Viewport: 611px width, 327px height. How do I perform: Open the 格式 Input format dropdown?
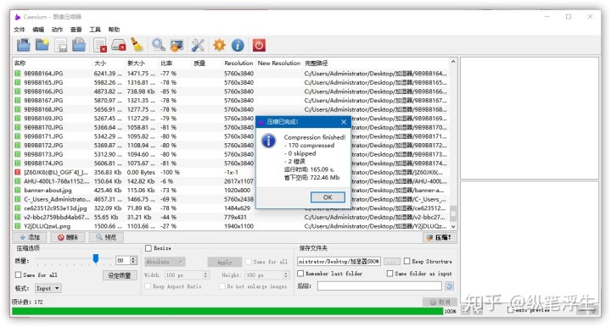coord(48,289)
